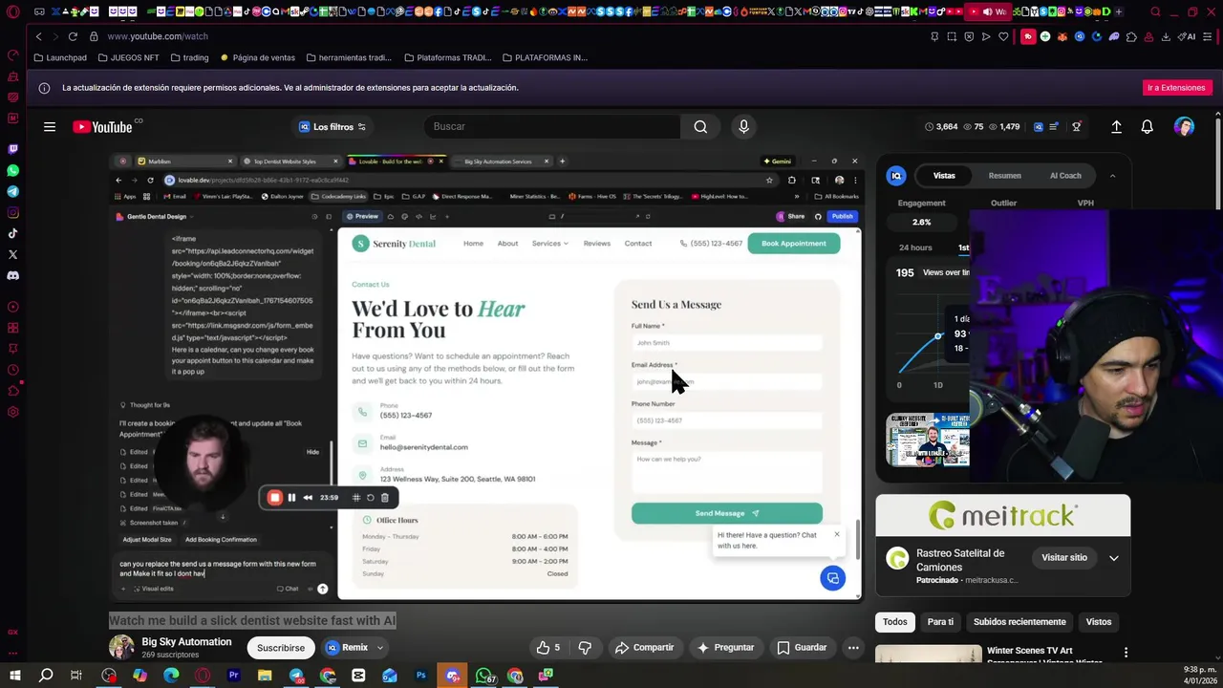This screenshot has height=688, width=1223.
Task: Open Big Sky Automation channel link
Action: click(186, 642)
